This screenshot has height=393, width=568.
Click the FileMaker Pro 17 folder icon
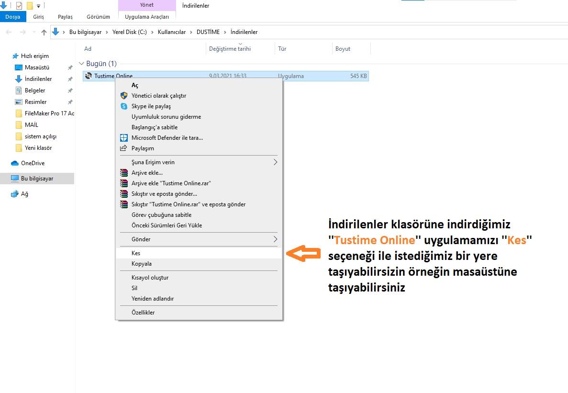tap(19, 113)
